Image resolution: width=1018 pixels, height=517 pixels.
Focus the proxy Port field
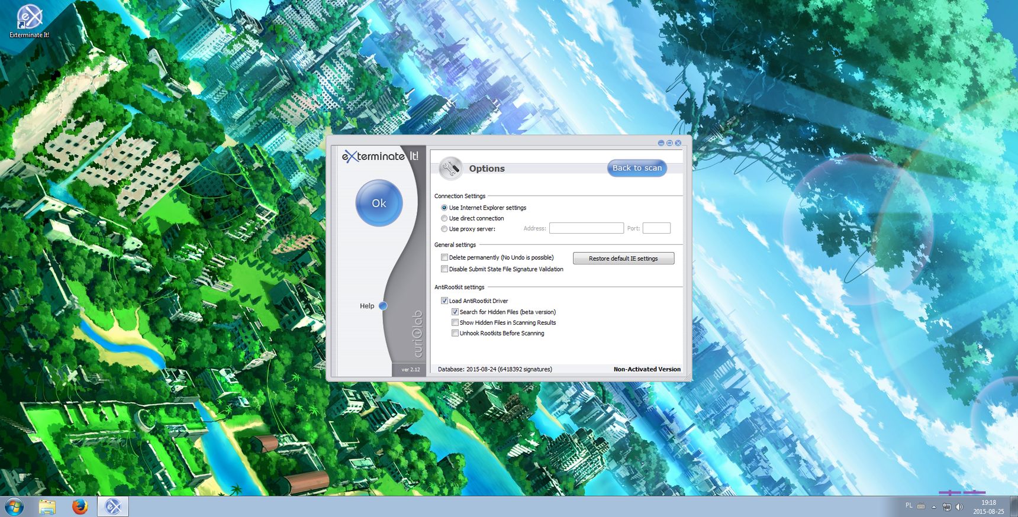tap(656, 228)
